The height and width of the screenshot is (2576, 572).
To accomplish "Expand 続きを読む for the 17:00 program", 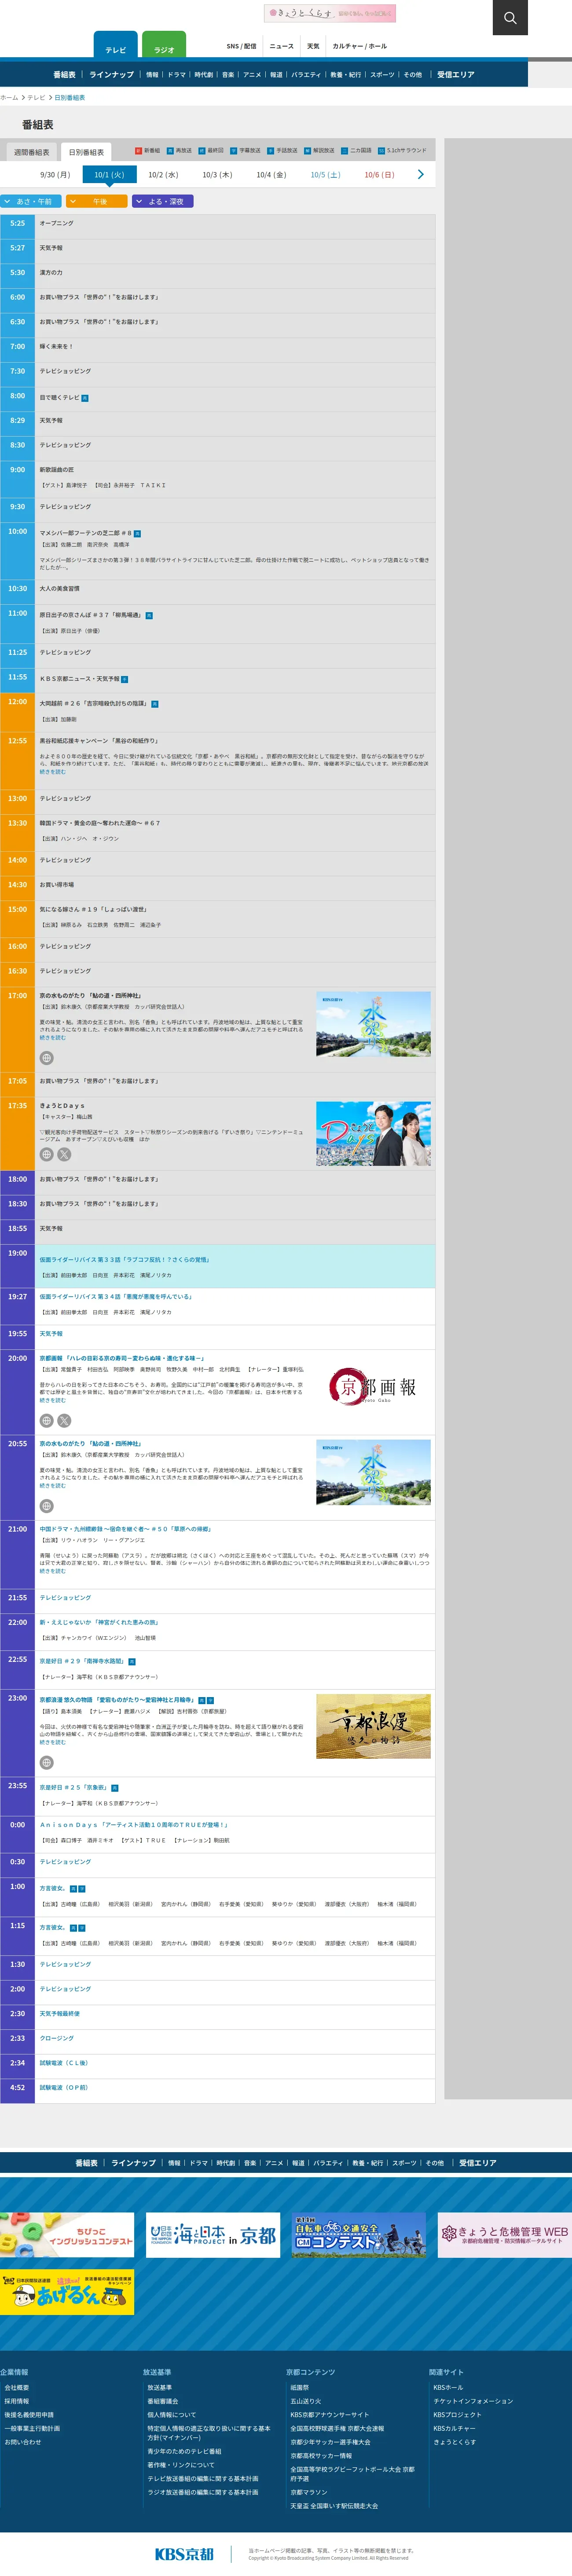I will (52, 1037).
